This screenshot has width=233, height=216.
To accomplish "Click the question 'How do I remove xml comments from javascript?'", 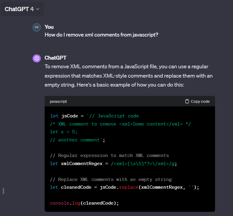I will 102,35.
